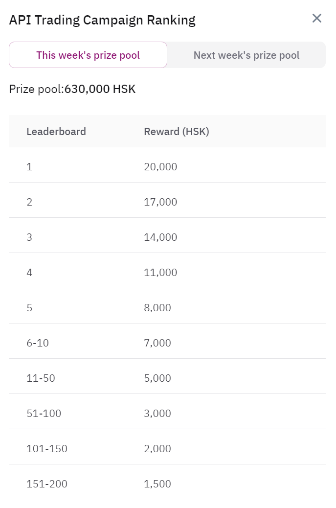The height and width of the screenshot is (508, 336).
Task: Click the 11,000 reward value
Action: [160, 273]
